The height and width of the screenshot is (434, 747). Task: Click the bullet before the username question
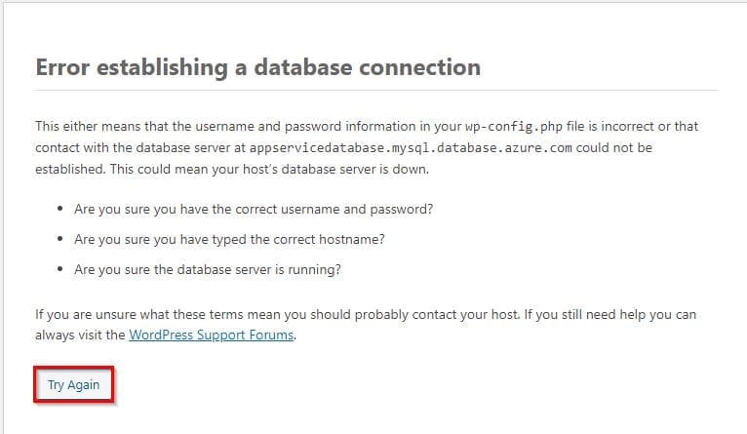tap(60, 210)
